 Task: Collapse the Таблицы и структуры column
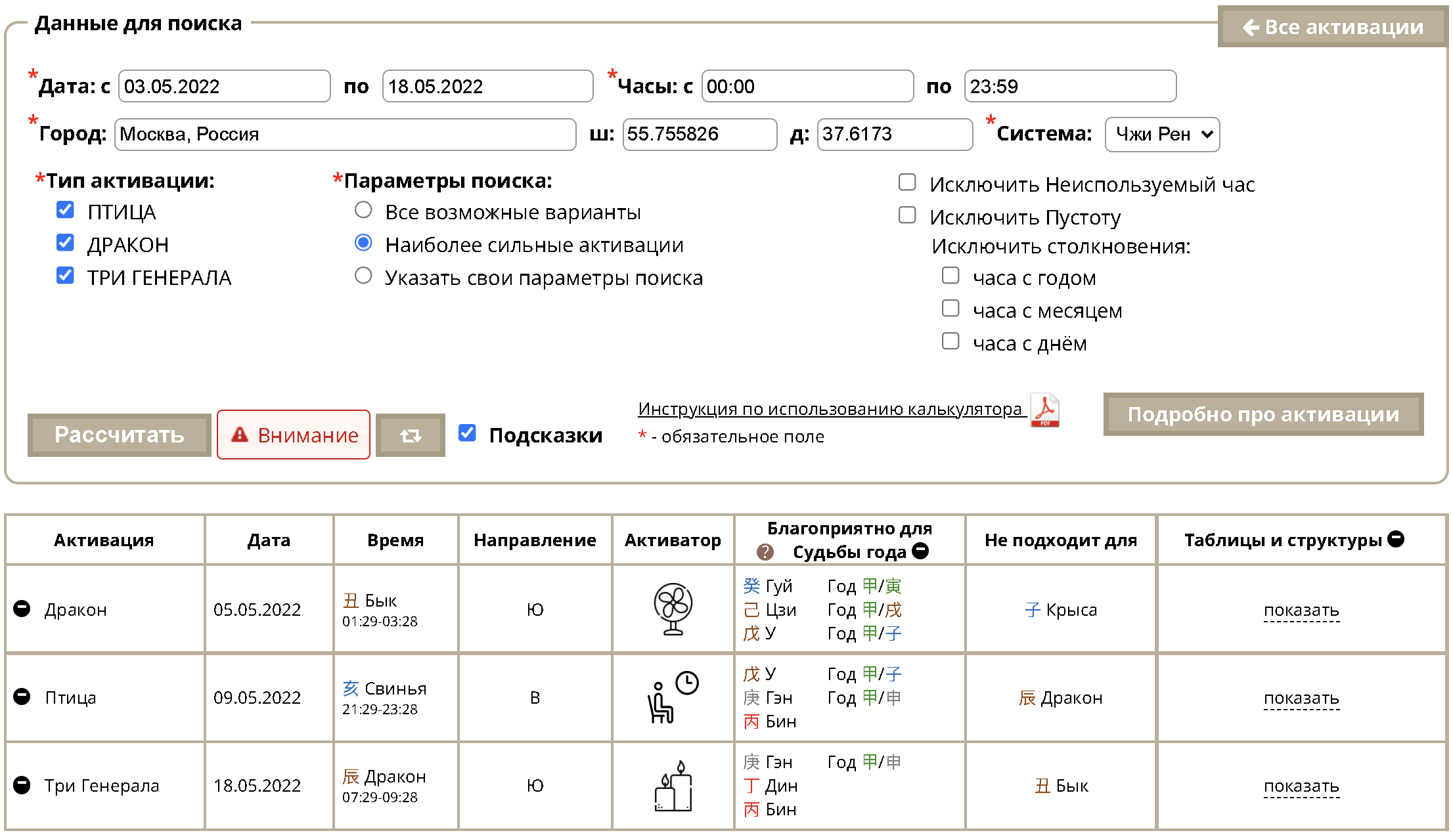[x=1396, y=539]
